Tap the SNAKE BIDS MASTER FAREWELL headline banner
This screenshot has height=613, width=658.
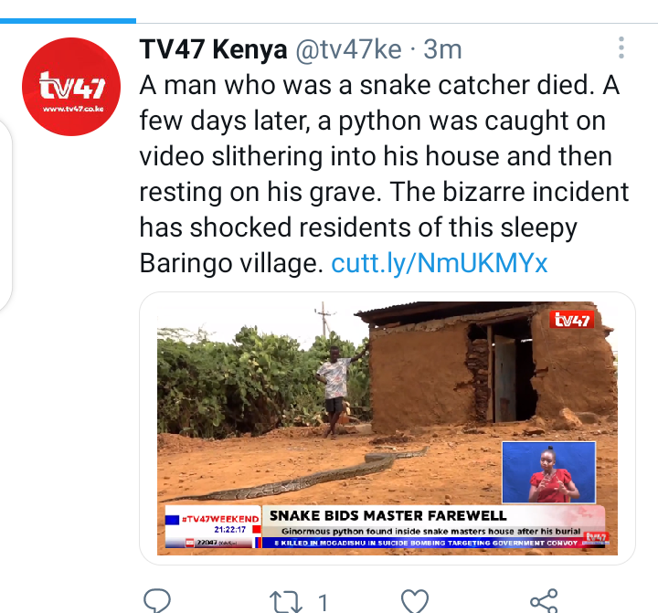[x=387, y=515]
